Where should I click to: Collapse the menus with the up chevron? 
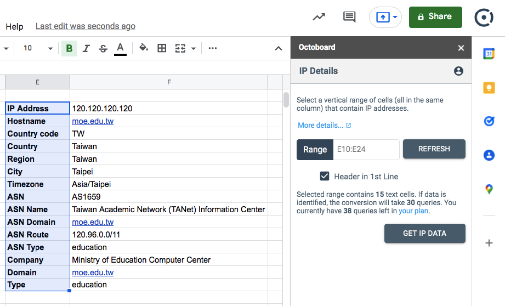click(x=278, y=49)
